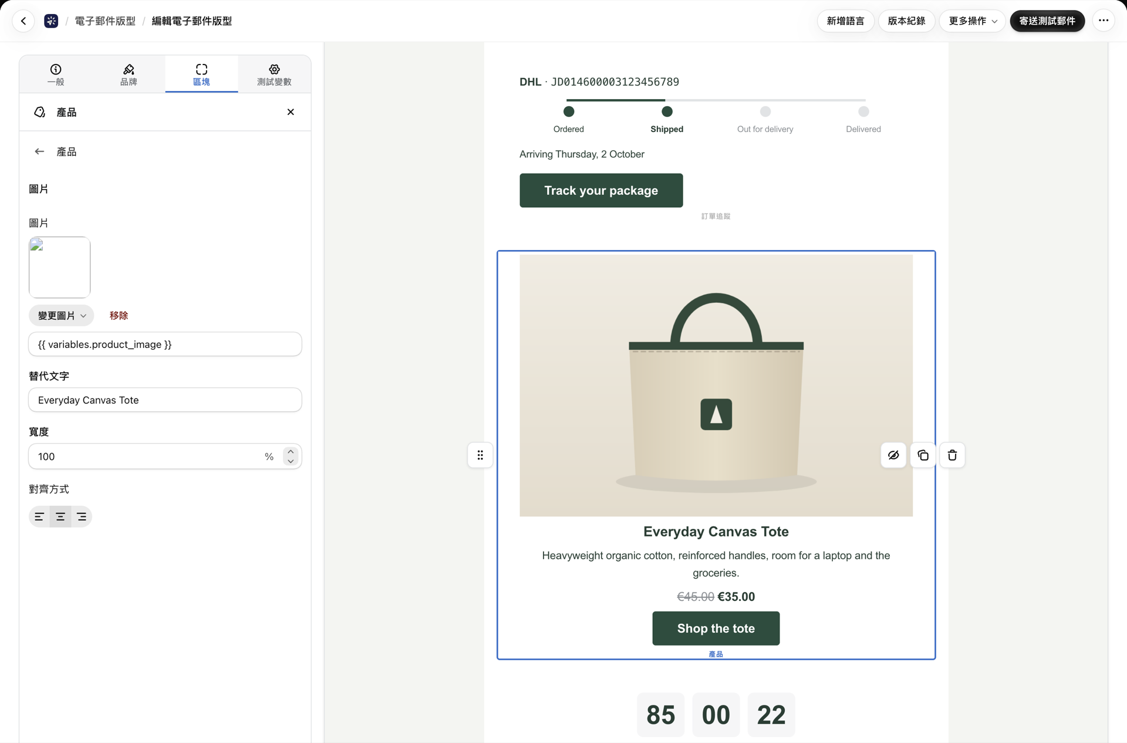Image resolution: width=1127 pixels, height=743 pixels.
Task: Duplicate the product block
Action: coord(923,455)
